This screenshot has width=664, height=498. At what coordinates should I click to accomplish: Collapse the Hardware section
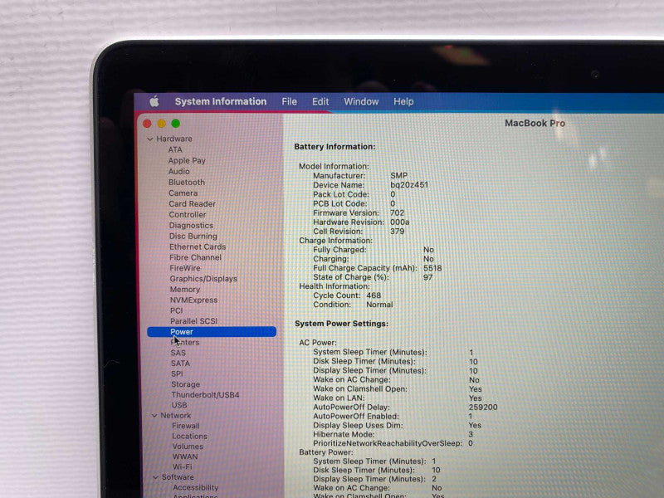point(150,139)
